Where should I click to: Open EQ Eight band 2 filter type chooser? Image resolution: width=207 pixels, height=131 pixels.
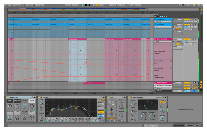(55, 119)
